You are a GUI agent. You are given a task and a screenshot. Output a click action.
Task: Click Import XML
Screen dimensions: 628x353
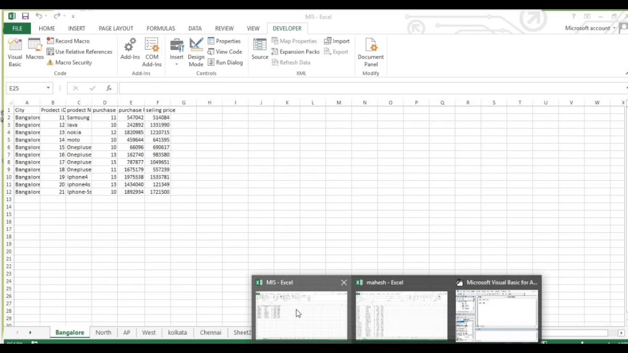coord(337,41)
